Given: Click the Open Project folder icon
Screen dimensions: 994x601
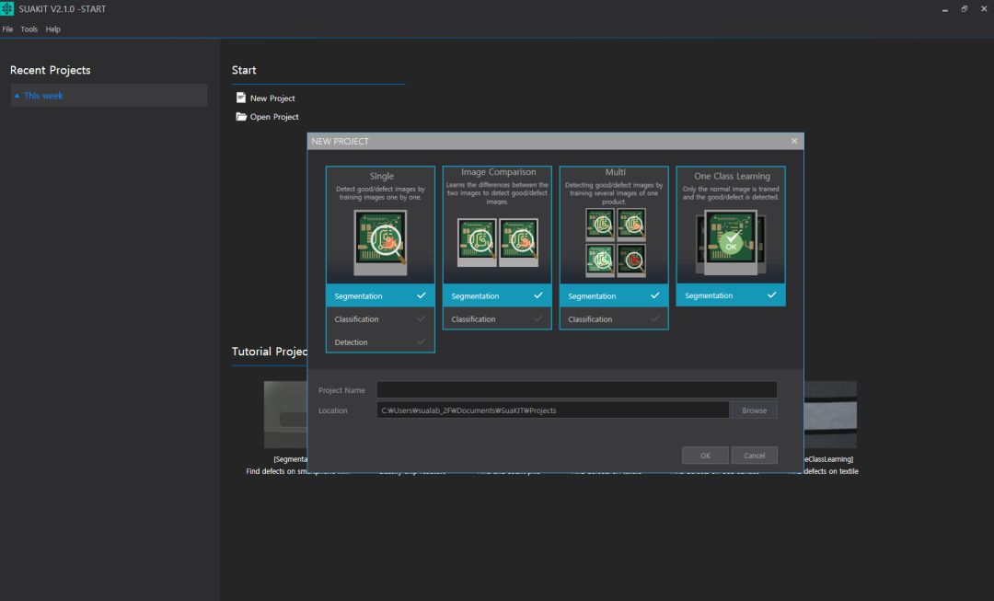Looking at the screenshot, I should point(241,117).
